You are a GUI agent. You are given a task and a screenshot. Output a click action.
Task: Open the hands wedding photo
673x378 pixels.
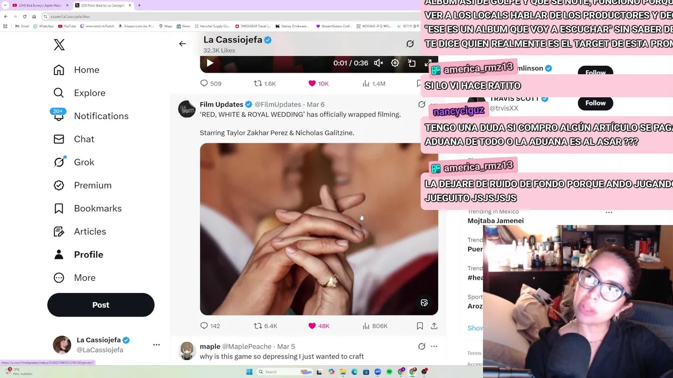tap(319, 229)
